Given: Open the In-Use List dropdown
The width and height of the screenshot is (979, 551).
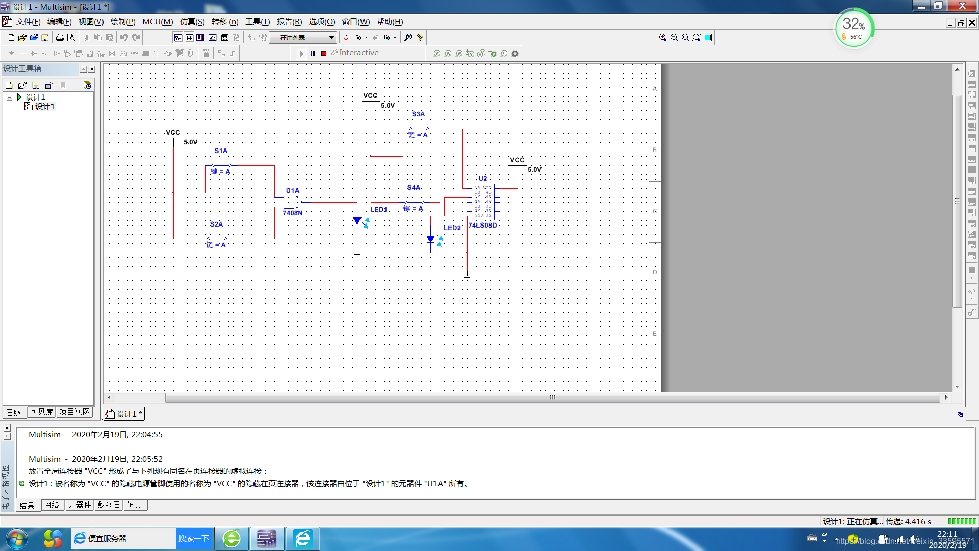Looking at the screenshot, I should (x=303, y=38).
